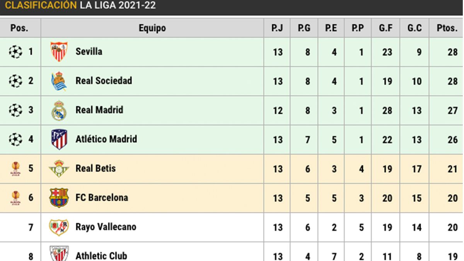Open the Sevilla team name link

click(89, 52)
